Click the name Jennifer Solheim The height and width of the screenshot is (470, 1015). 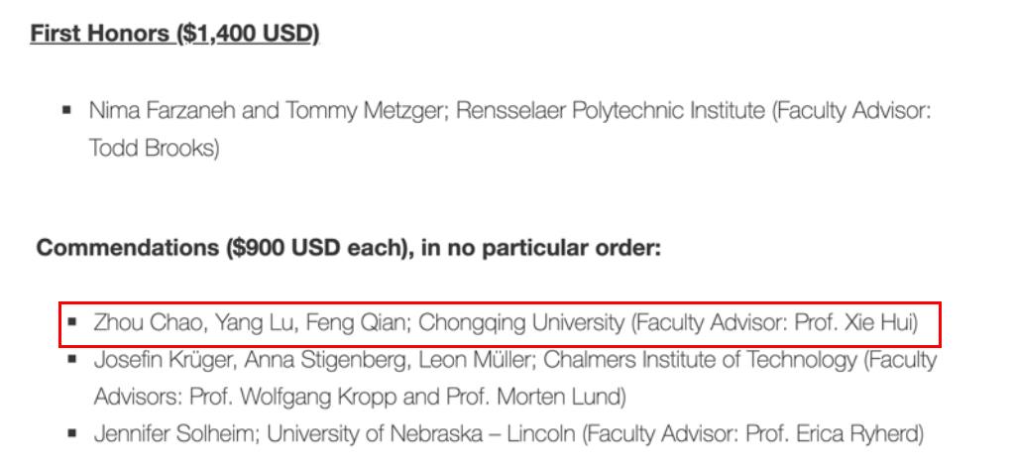tap(175, 433)
